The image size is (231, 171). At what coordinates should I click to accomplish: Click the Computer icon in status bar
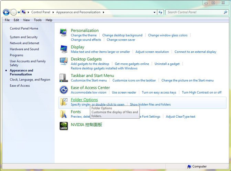pyautogui.click(x=189, y=167)
